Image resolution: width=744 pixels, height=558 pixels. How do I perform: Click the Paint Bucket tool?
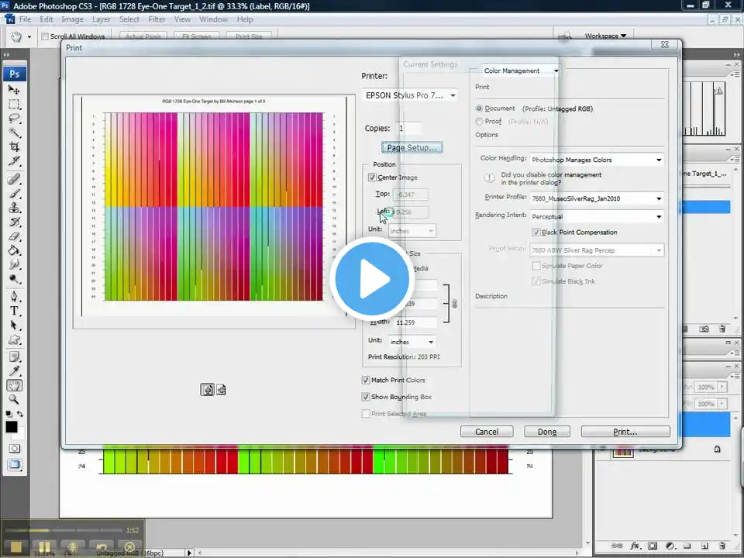click(x=14, y=250)
